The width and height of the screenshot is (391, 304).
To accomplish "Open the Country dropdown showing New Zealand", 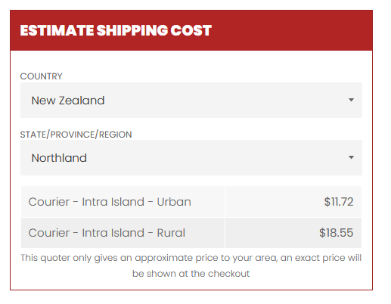I will point(191,100).
